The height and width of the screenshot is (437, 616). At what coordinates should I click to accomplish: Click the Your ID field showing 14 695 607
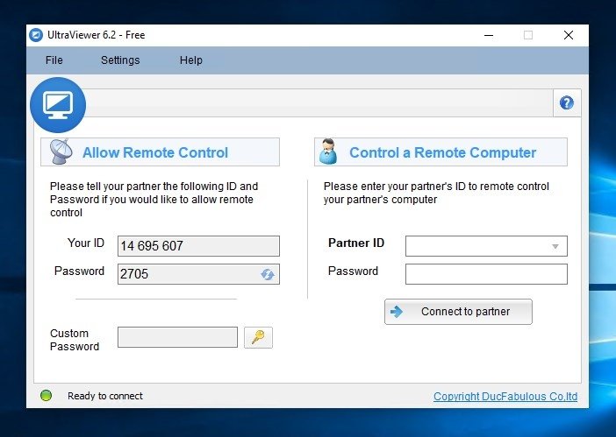[x=199, y=246]
